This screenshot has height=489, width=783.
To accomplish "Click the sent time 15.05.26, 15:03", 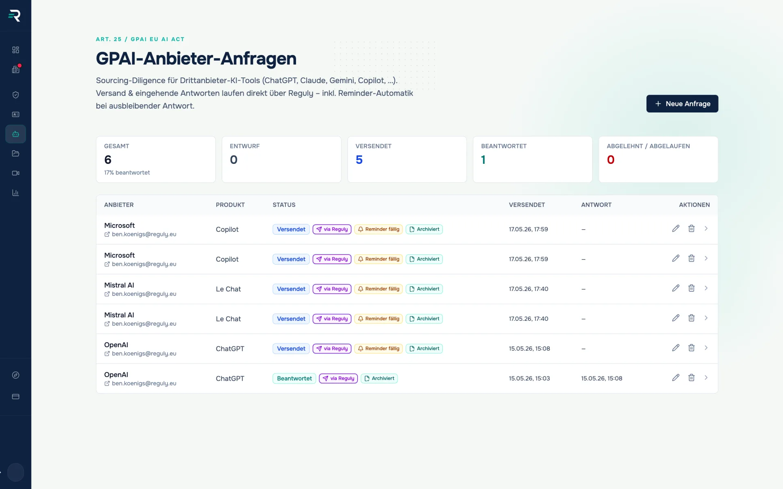I will [x=529, y=379].
